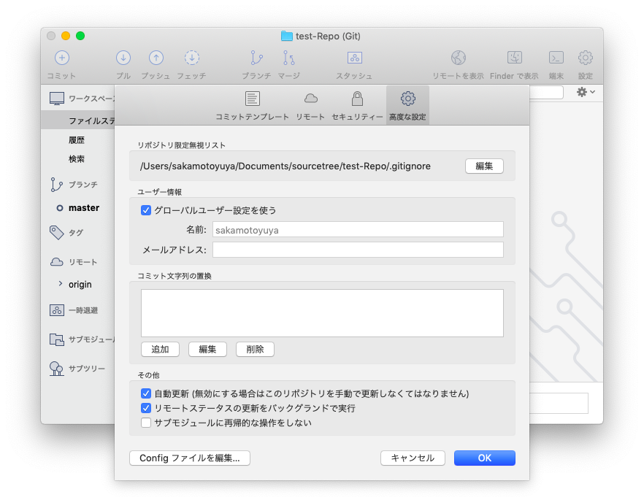Enable サブモジュールに再帰的な操作をしない
Viewport: 644px width, 500px height.
point(147,421)
